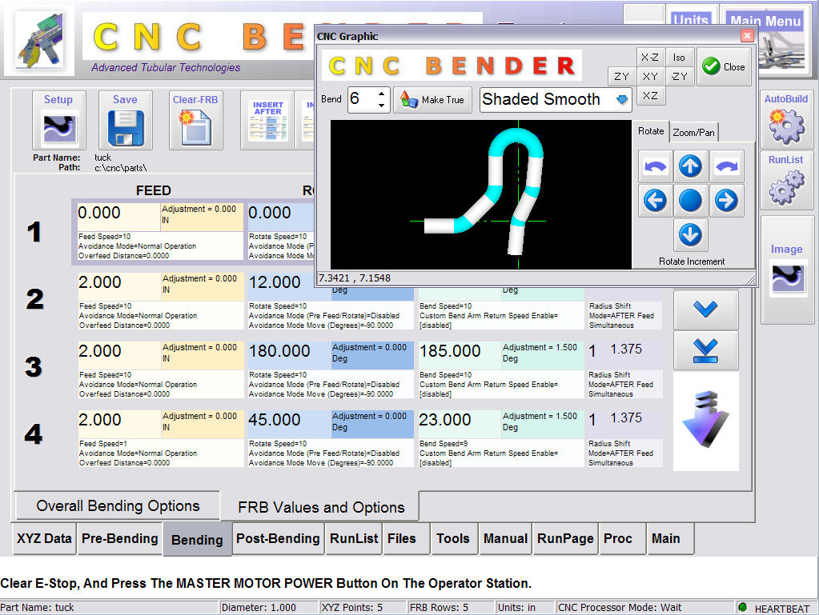The width and height of the screenshot is (819, 615).
Task: Increase the Bend number stepper
Action: click(382, 94)
